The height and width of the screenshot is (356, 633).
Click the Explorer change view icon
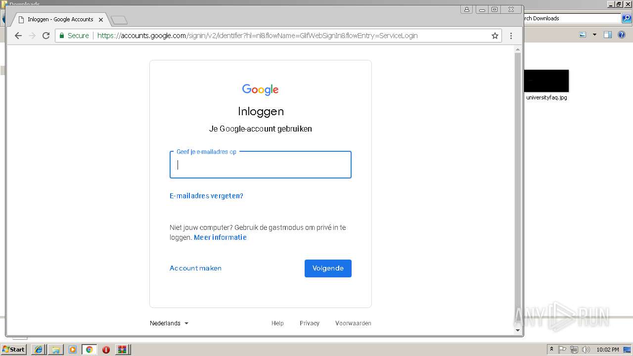(x=583, y=35)
